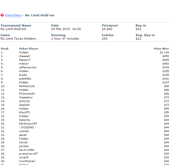Select player name ponoke
175x165 pixels.
tap(24, 146)
